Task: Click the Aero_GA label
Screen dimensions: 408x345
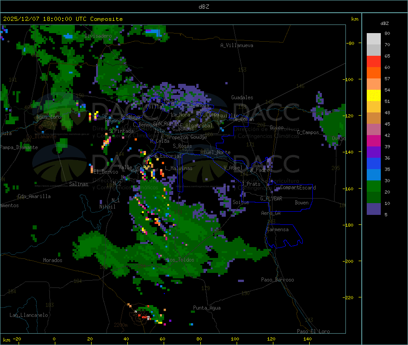Action: tap(271, 214)
